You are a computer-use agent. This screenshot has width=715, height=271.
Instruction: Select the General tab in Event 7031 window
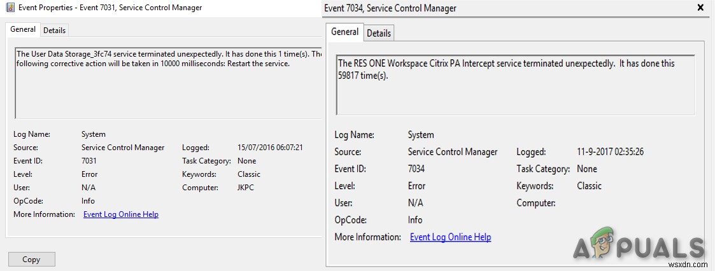pos(23,29)
